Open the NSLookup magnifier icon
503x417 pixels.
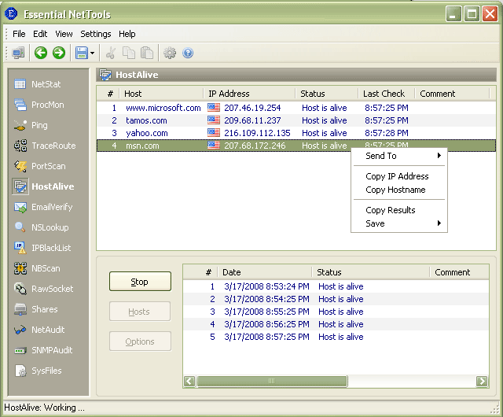tap(20, 227)
